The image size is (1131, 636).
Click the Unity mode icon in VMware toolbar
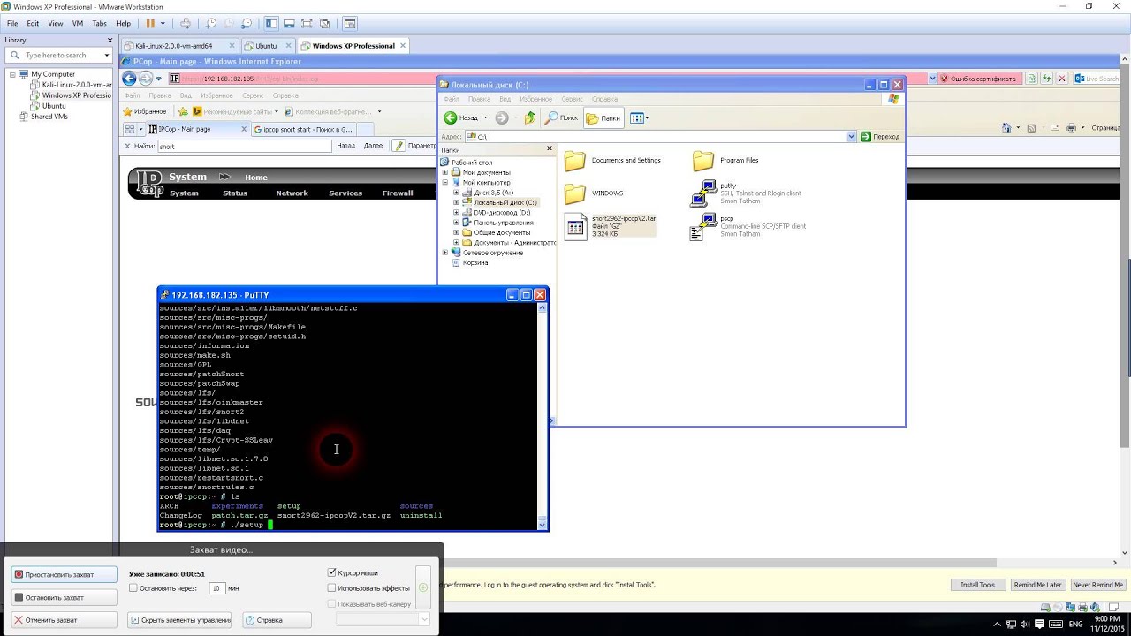(324, 24)
